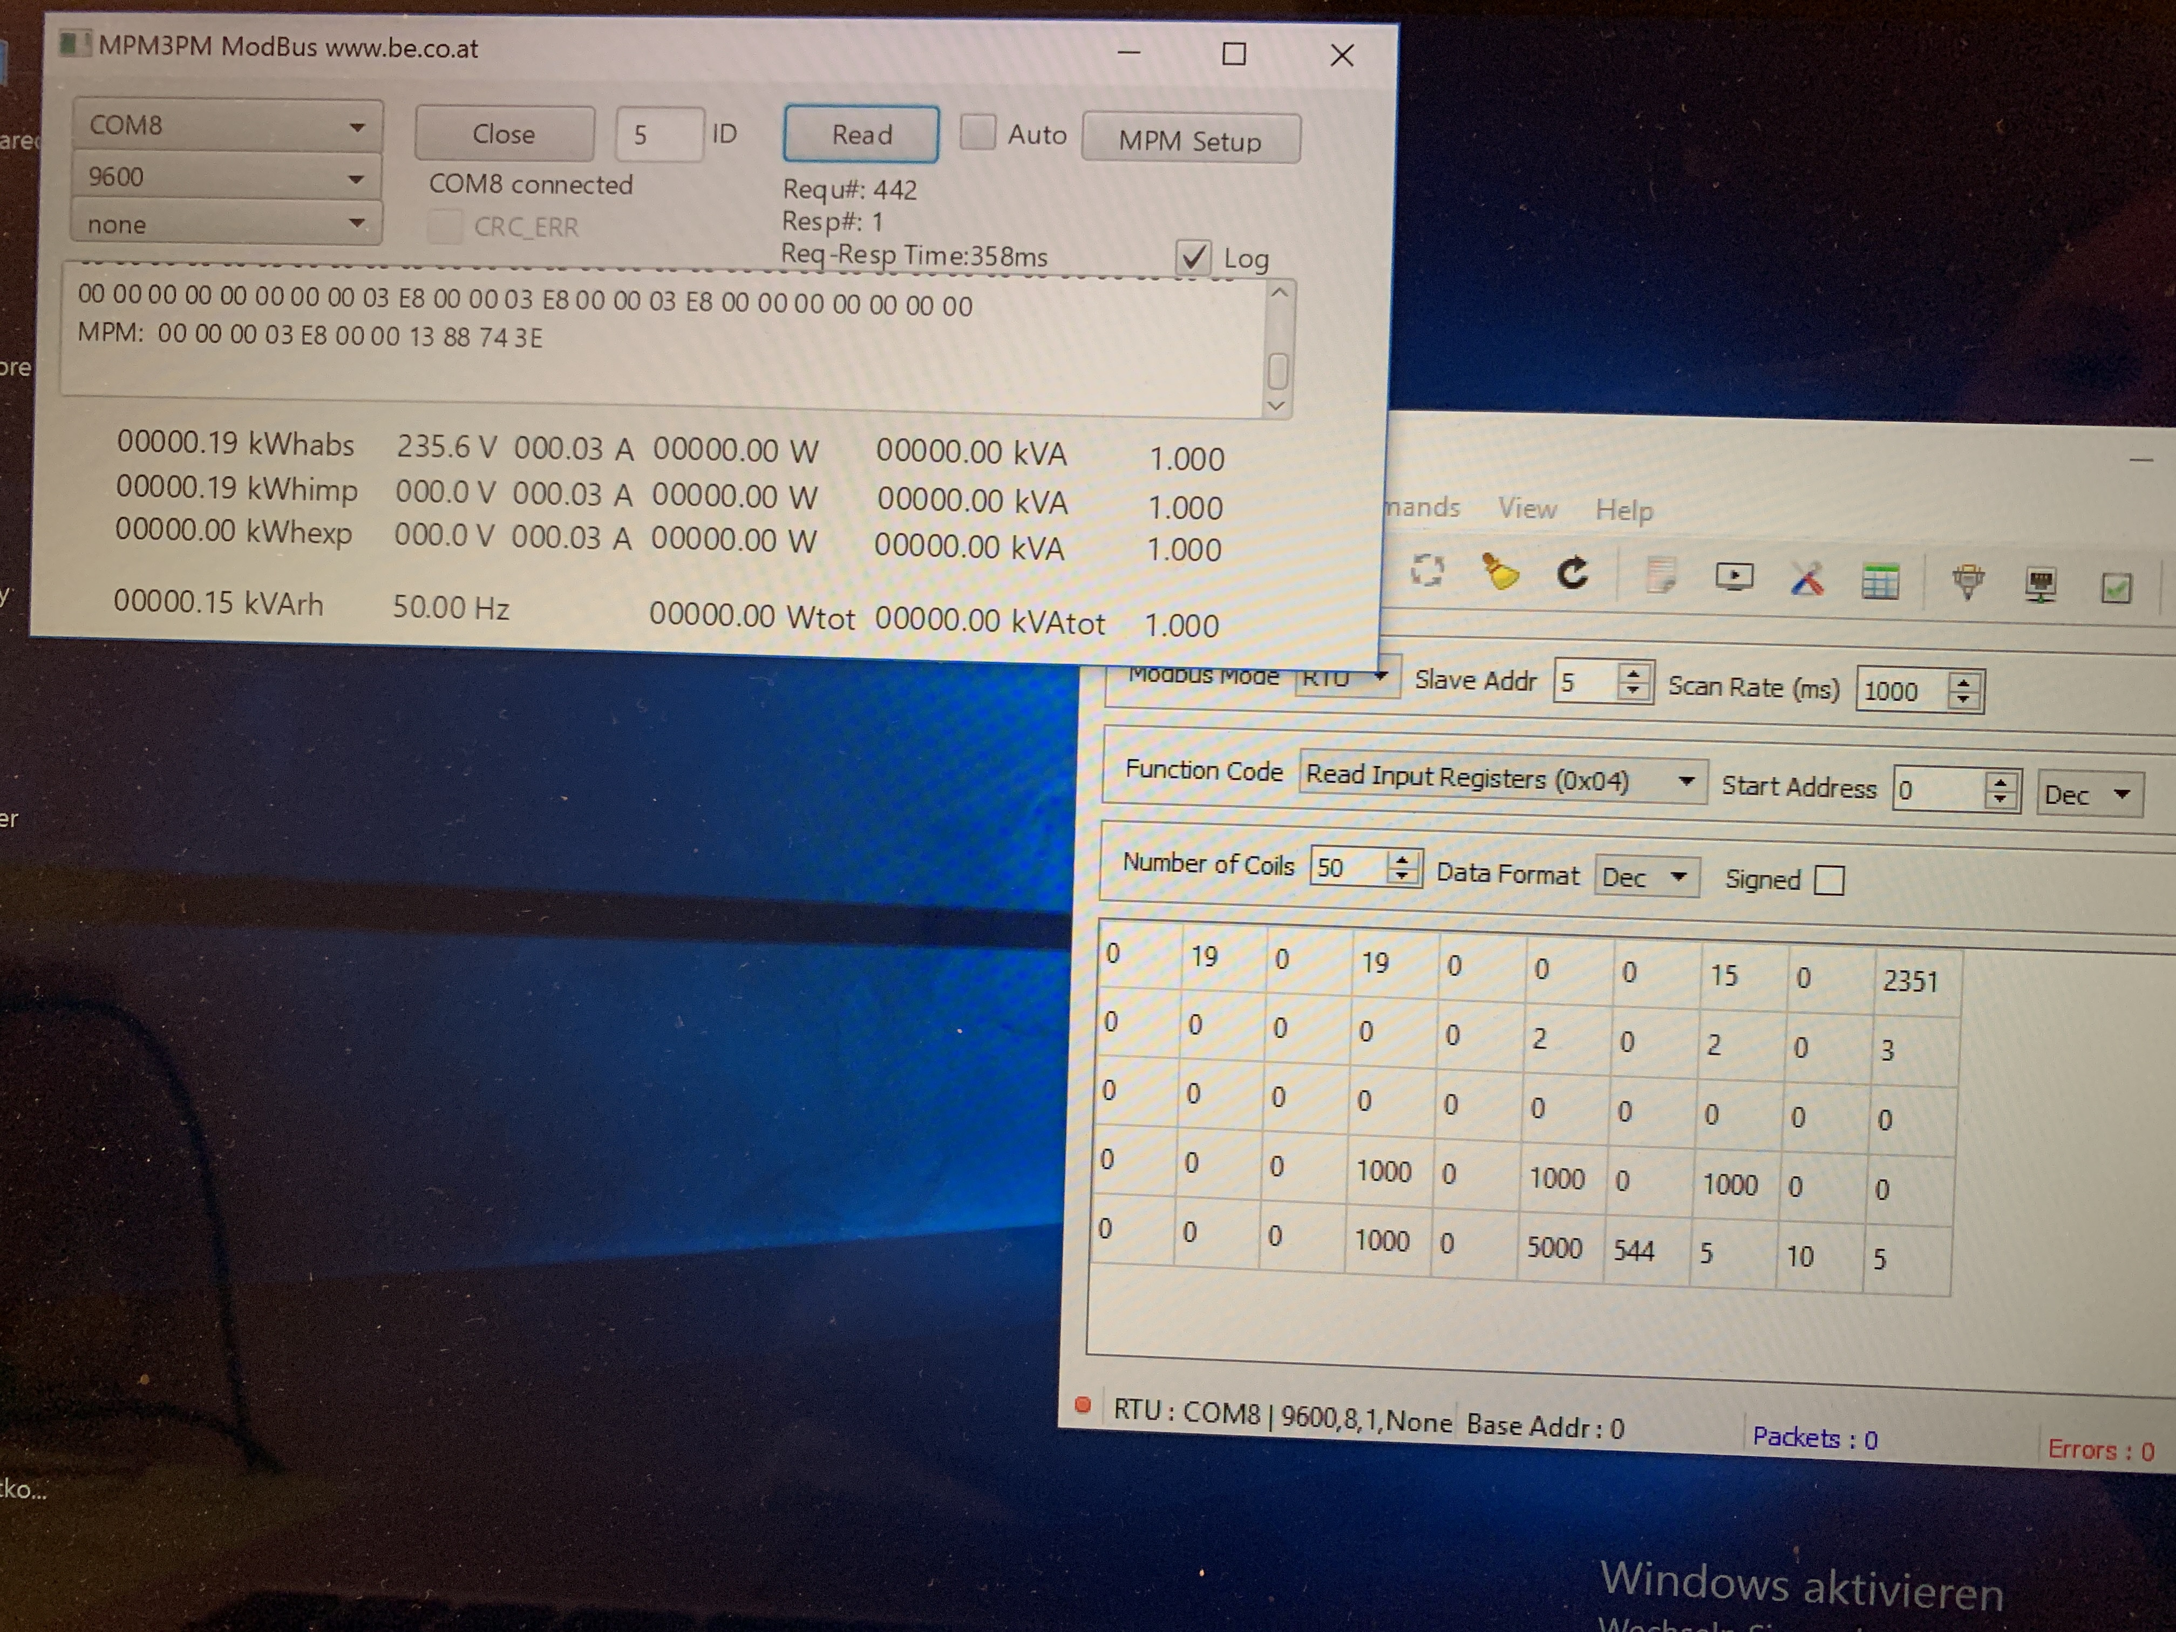Expand the Data Format Dec dropdown
The width and height of the screenshot is (2176, 1632).
coord(1647,876)
